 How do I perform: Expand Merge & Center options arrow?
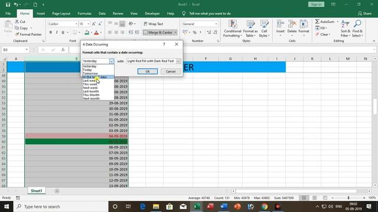(x=175, y=32)
